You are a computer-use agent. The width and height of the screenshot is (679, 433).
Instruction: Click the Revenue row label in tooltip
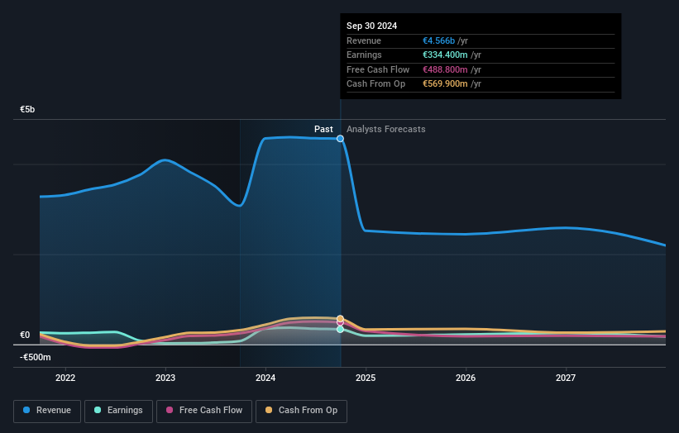(364, 40)
